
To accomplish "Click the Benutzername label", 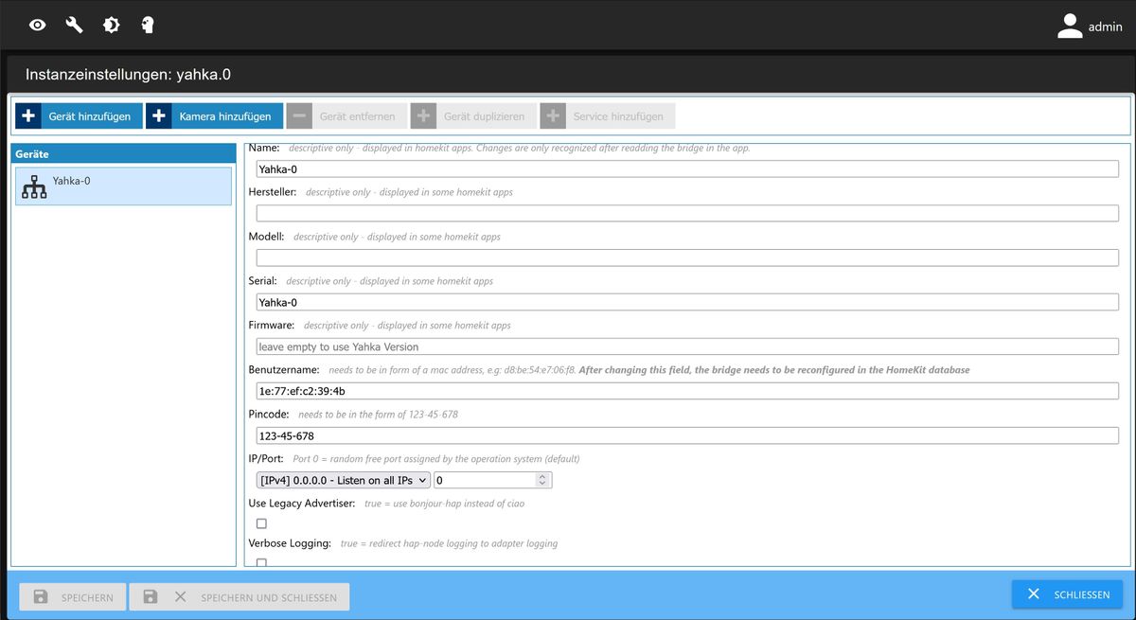I will point(284,369).
